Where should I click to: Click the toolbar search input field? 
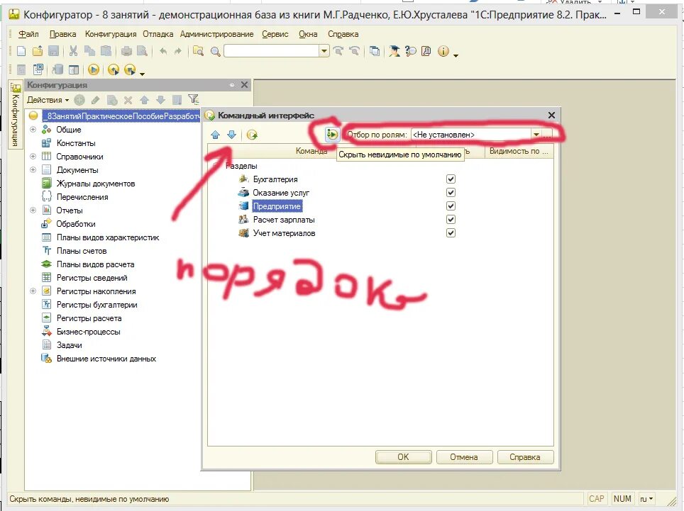point(272,52)
